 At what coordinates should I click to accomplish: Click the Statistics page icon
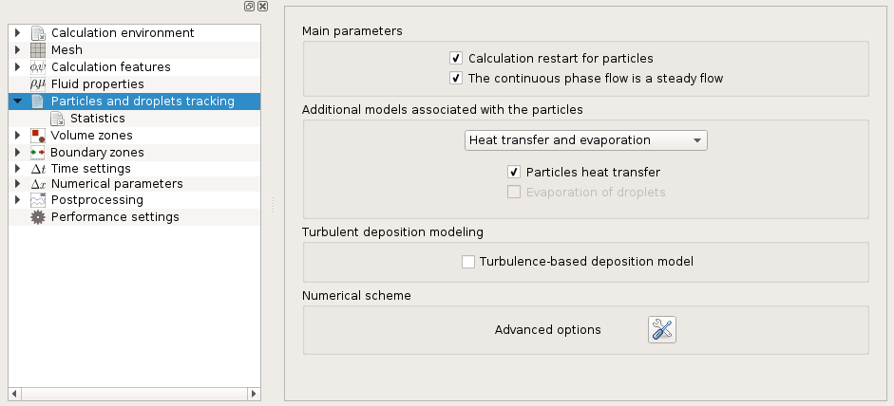[x=58, y=119]
